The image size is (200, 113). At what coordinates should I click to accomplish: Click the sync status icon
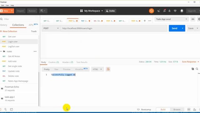tap(151, 11)
